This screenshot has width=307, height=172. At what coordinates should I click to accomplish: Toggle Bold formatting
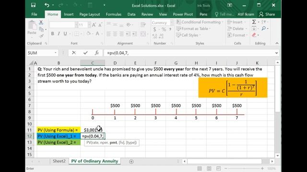pos(52,33)
